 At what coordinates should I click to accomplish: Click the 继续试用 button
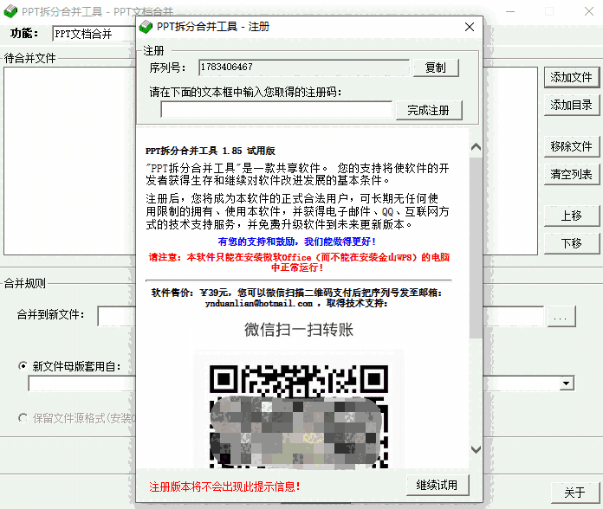pyautogui.click(x=438, y=485)
